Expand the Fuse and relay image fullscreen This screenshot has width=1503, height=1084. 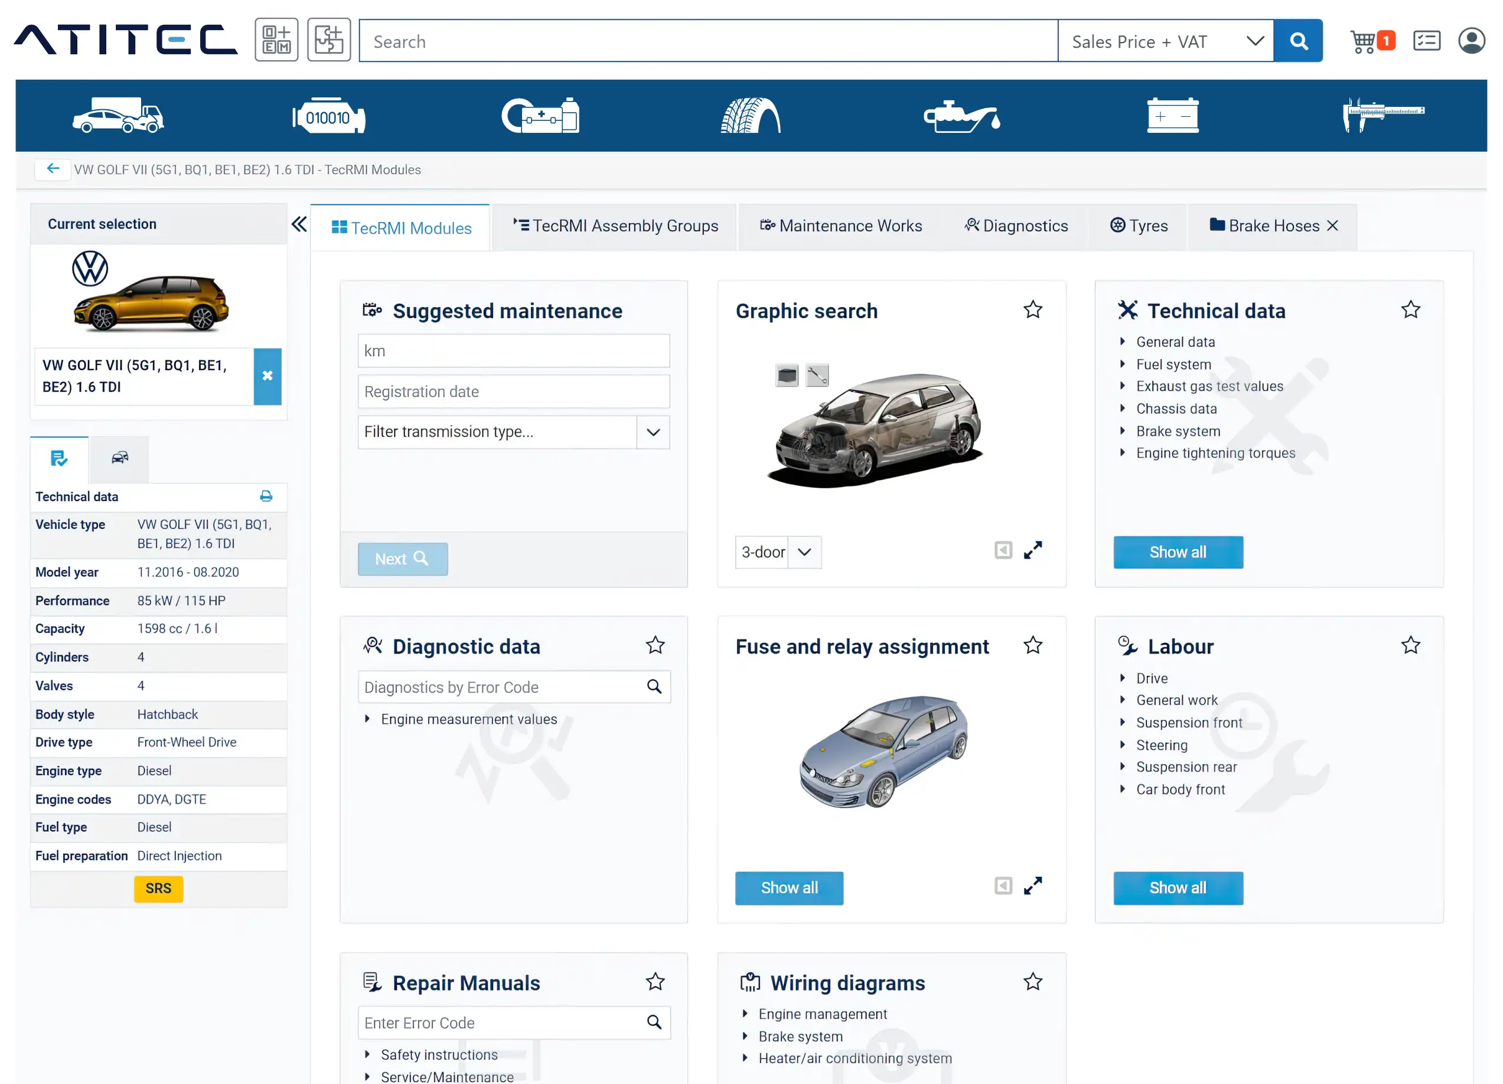point(1032,886)
